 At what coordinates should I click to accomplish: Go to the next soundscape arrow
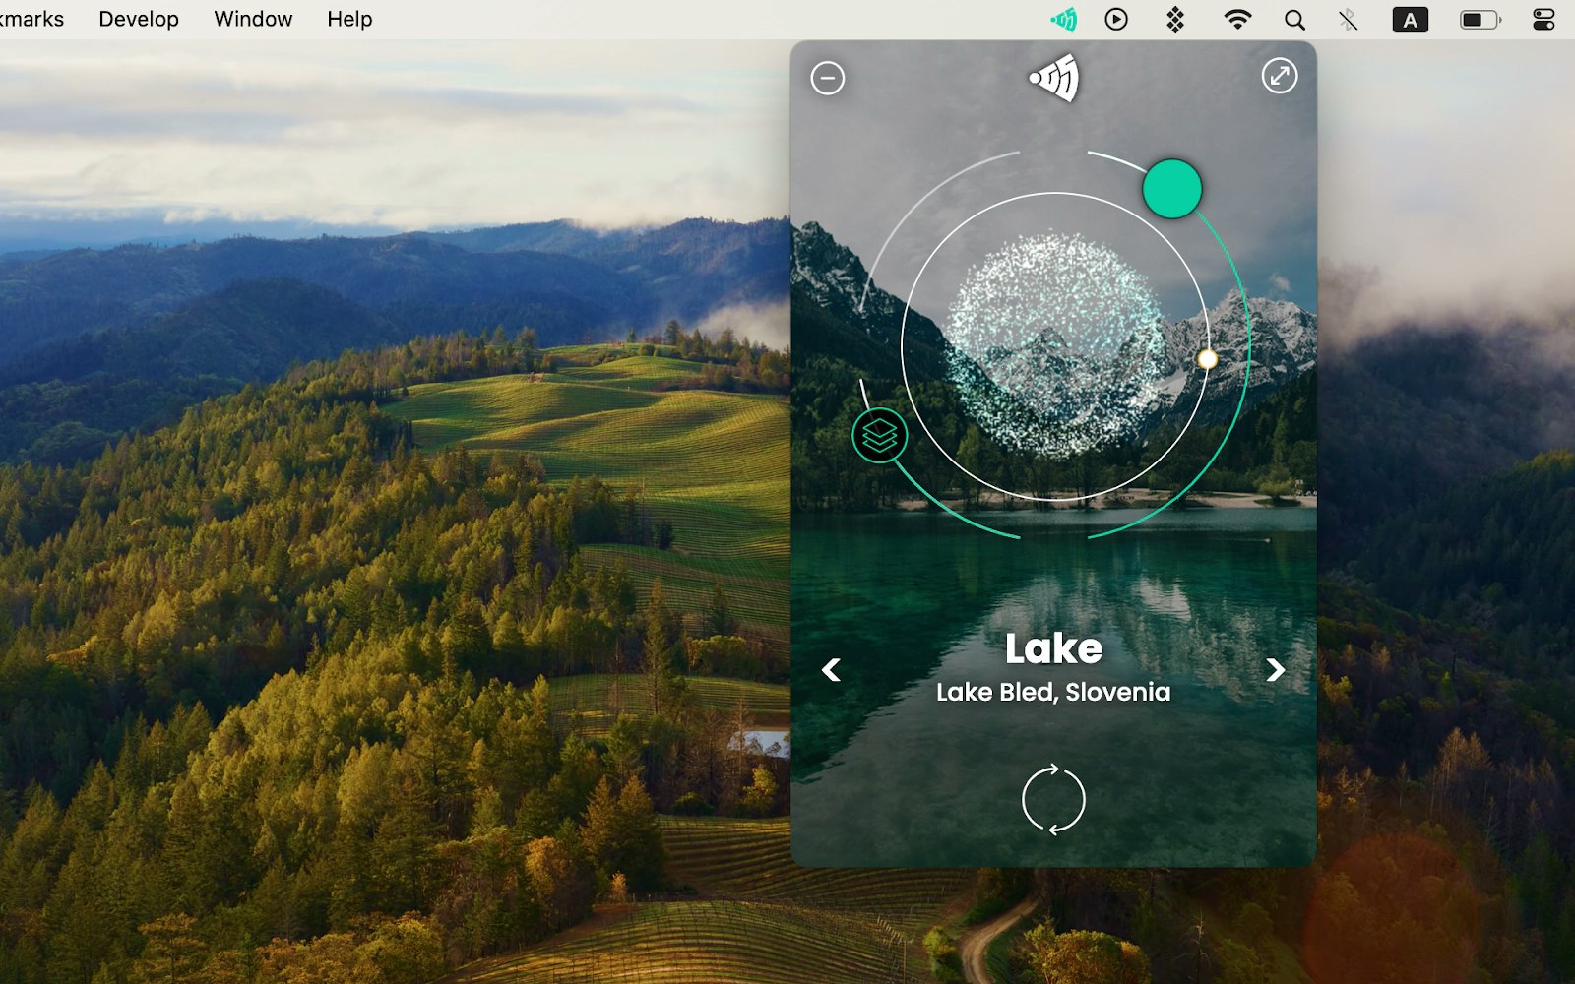pos(1276,670)
